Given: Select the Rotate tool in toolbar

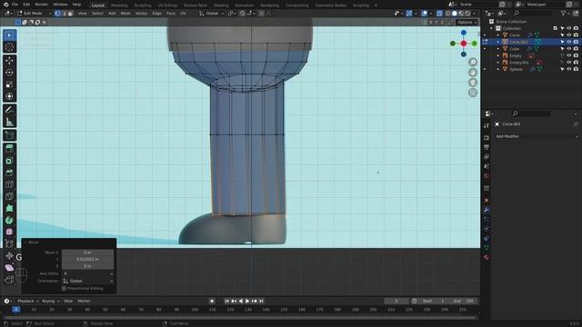Looking at the screenshot, I should point(9,73).
